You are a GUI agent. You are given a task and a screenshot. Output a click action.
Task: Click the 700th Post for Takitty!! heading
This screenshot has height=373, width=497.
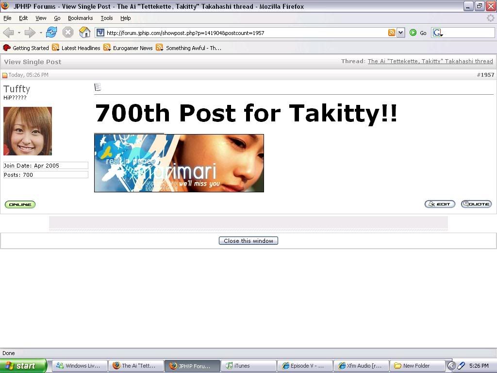pos(246,113)
